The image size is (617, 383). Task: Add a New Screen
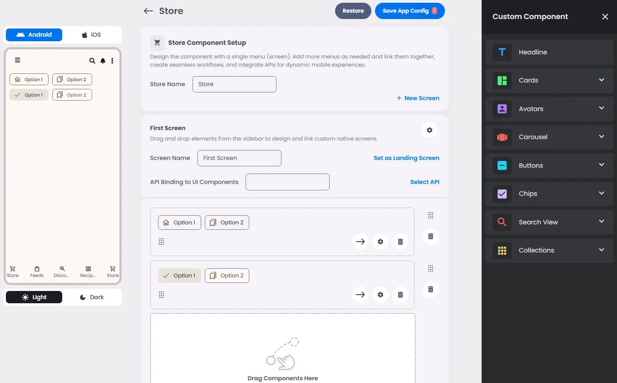(x=418, y=98)
